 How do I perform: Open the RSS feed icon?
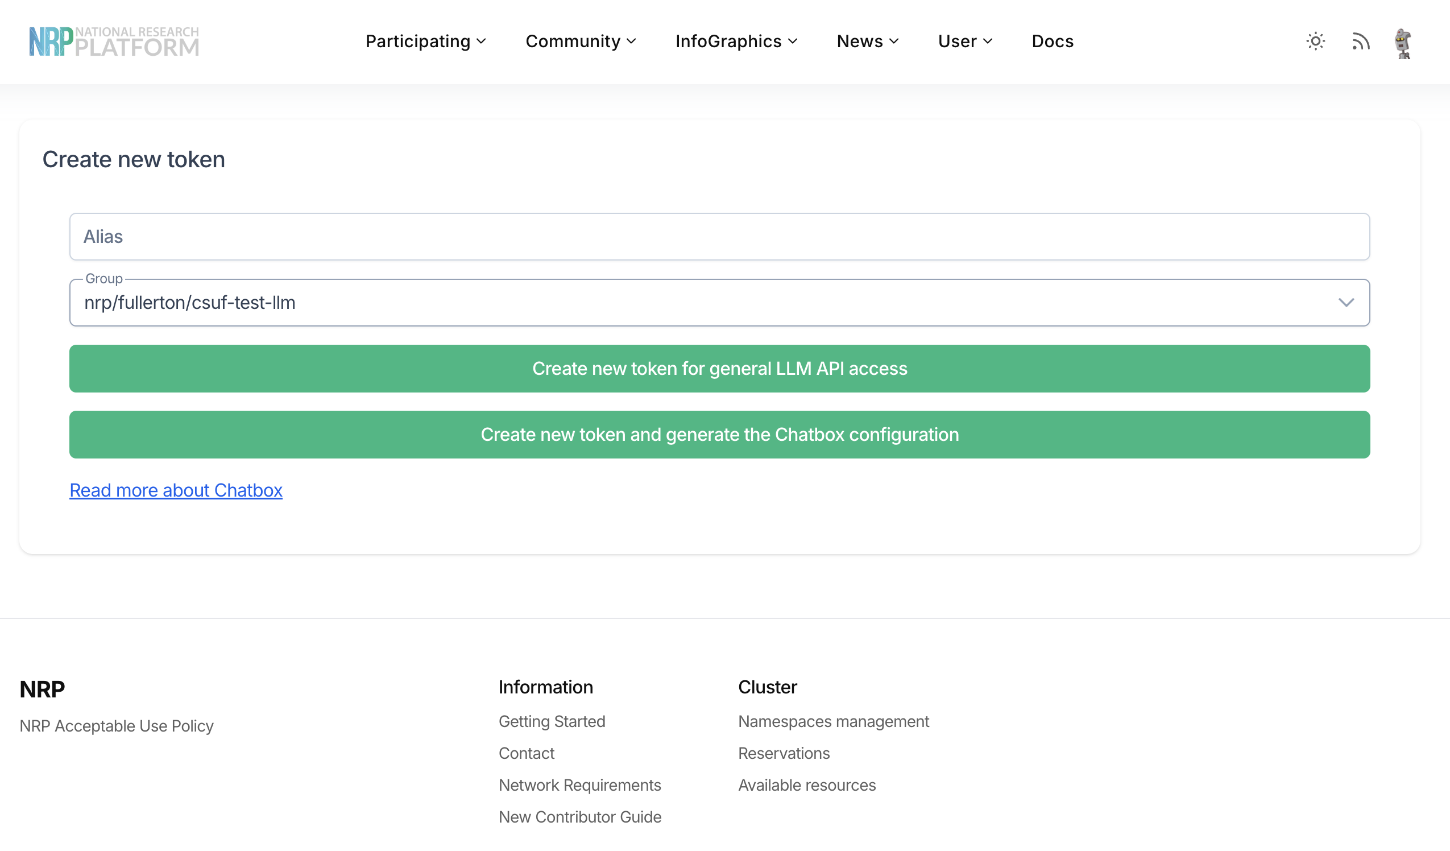(x=1360, y=42)
